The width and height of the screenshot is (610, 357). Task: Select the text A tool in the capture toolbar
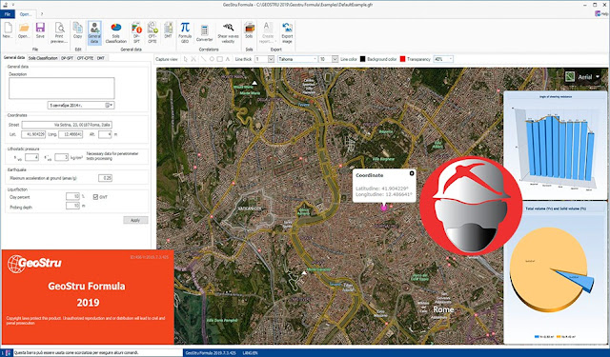[228, 59]
